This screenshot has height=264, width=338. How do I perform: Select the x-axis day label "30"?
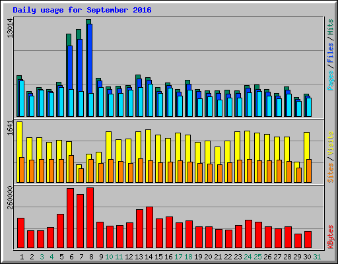[307, 257]
